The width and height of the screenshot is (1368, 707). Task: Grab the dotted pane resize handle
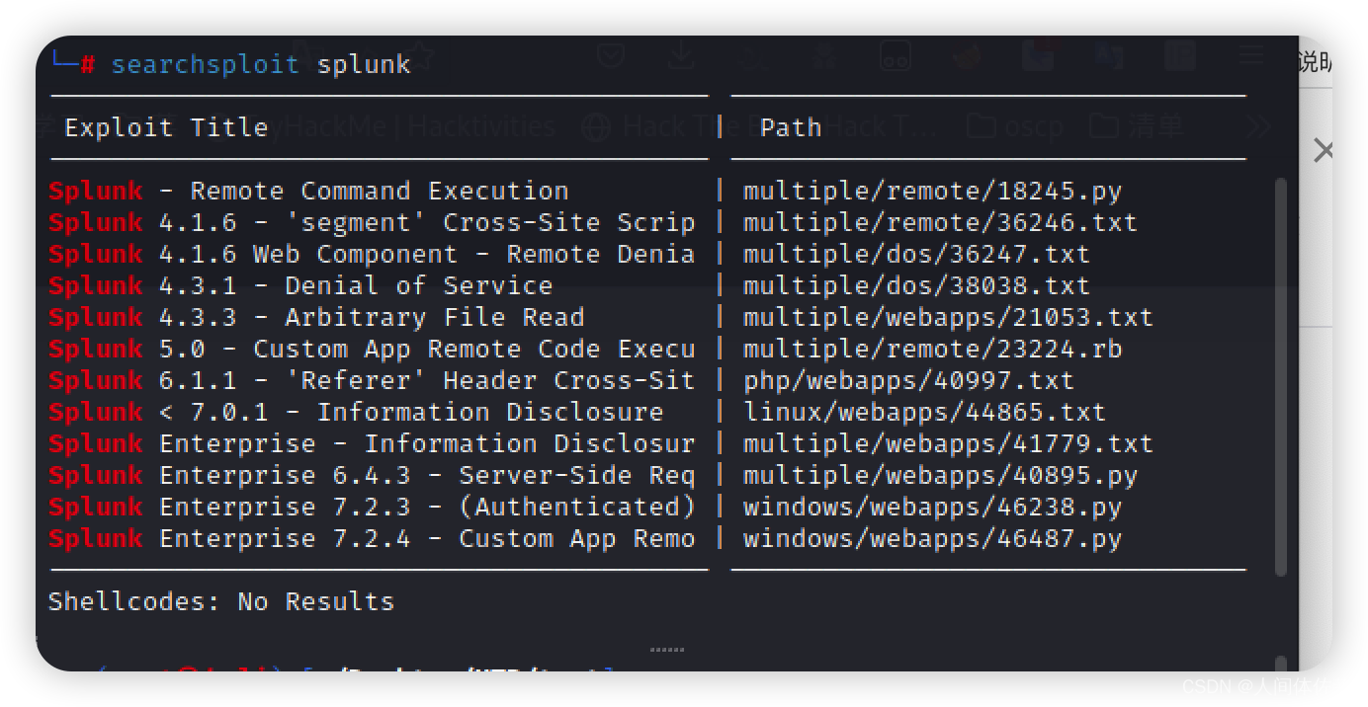tap(667, 650)
